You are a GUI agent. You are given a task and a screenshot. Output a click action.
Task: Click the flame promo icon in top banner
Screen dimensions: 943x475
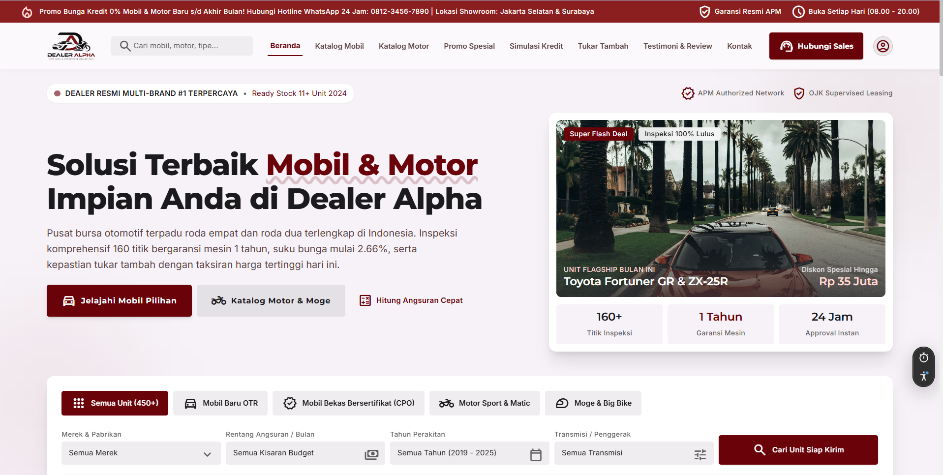coord(27,12)
